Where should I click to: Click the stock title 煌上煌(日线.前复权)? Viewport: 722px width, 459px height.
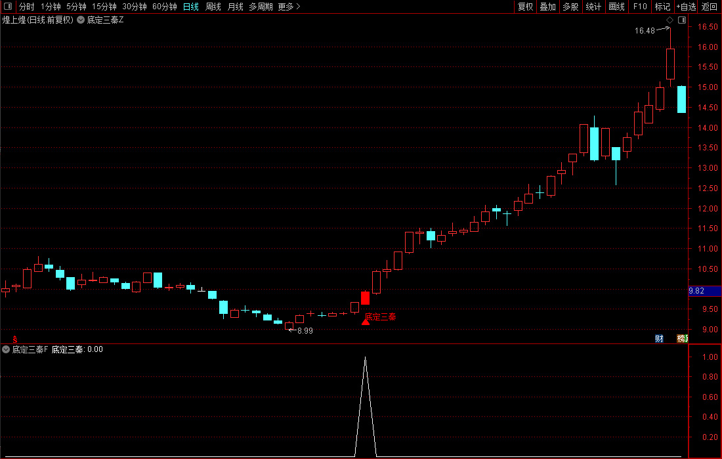pyautogui.click(x=38, y=20)
